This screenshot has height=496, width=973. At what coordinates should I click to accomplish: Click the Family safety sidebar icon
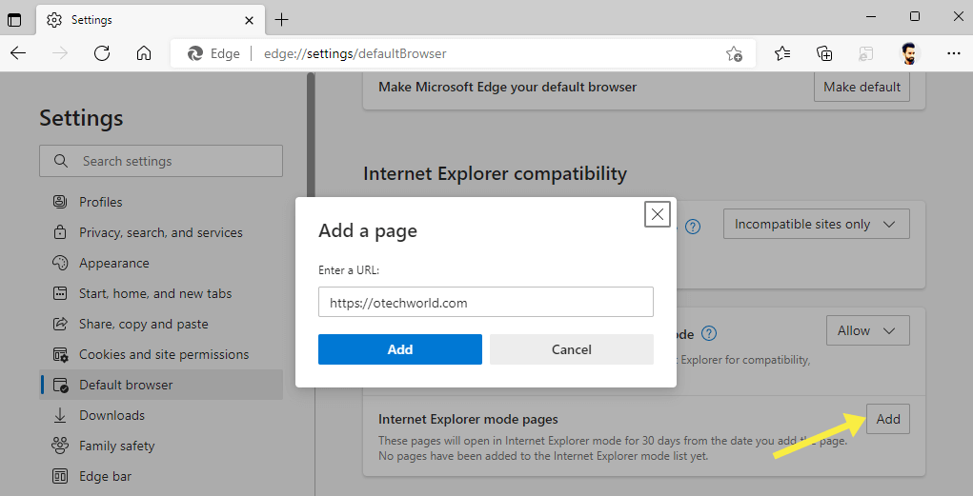tap(60, 446)
